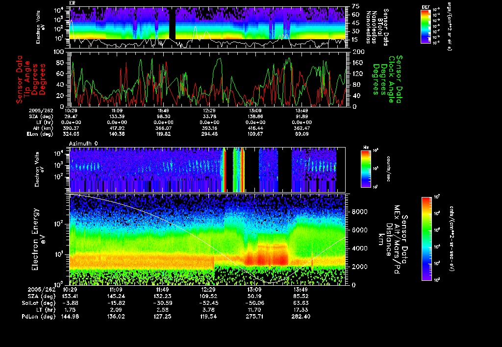Click the LT value 2.58

point(162,310)
